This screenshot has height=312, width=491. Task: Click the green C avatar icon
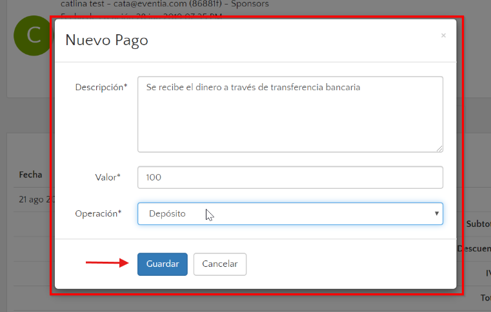(32, 35)
